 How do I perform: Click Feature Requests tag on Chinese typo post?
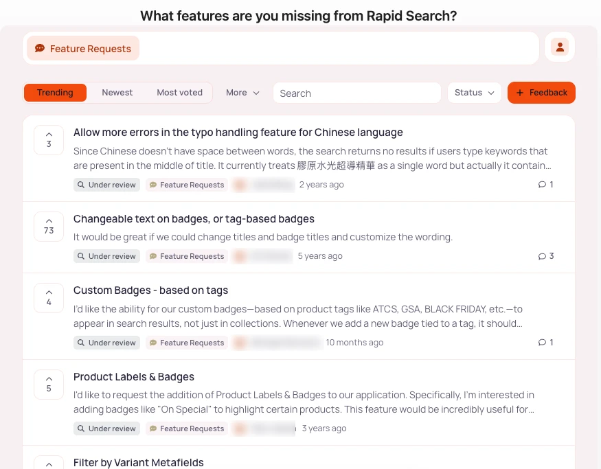(187, 185)
